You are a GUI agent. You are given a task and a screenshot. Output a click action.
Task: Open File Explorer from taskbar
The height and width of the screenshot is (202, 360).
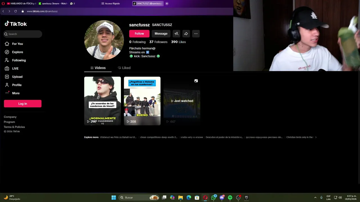click(x=181, y=198)
